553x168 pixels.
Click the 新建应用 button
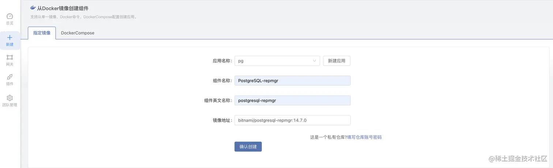336,61
